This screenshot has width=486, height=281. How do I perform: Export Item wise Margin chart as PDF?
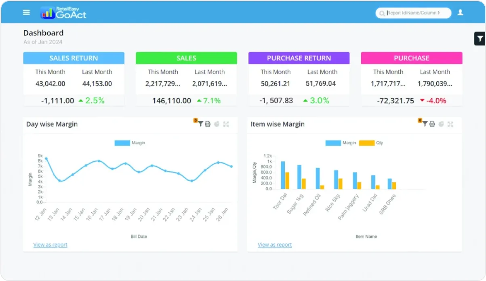(x=432, y=124)
